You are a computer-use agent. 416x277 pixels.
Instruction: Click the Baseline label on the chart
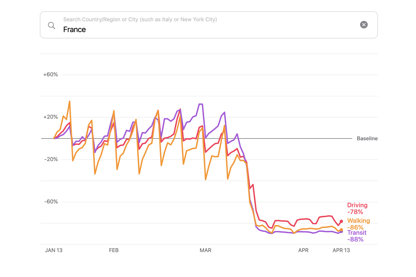tap(367, 138)
